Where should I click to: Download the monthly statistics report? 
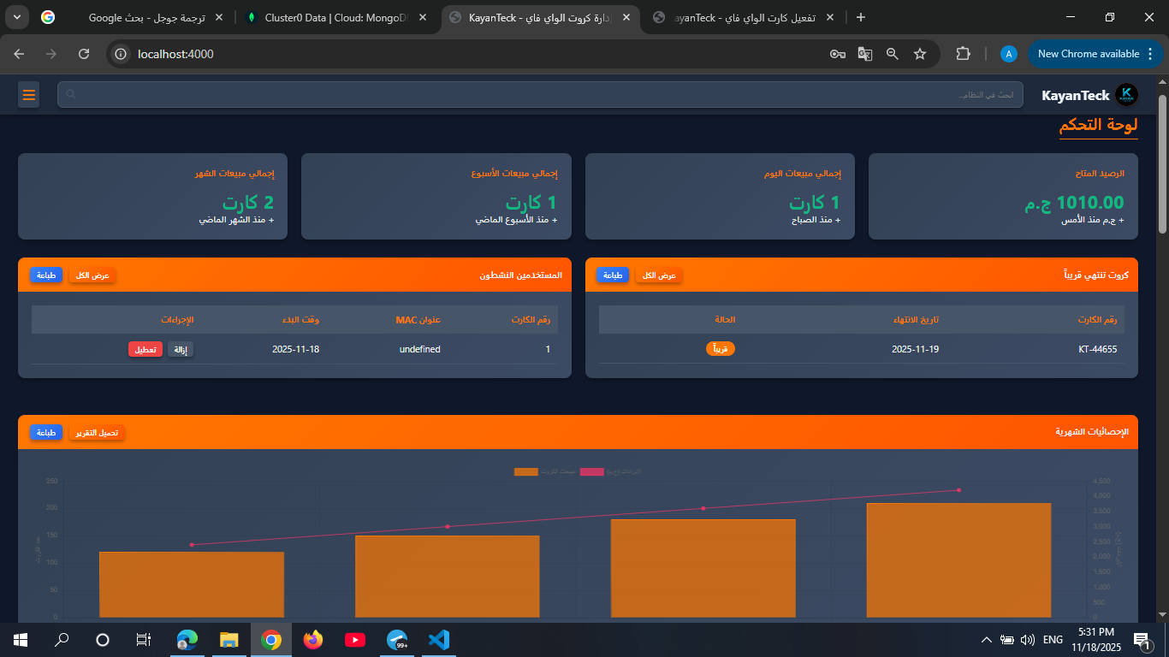(x=97, y=433)
